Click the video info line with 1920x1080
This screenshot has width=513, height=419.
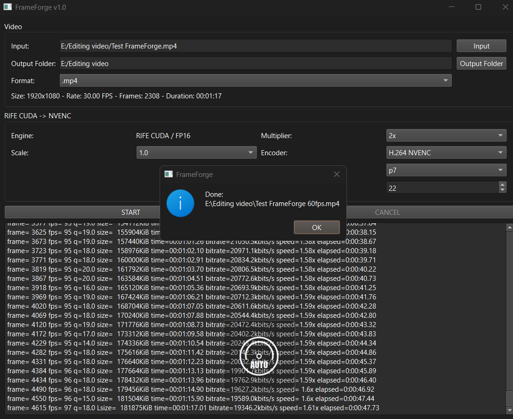(116, 96)
